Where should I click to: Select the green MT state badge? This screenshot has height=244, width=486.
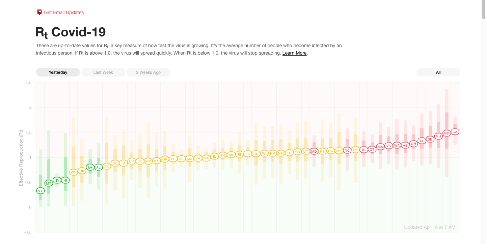click(x=49, y=183)
